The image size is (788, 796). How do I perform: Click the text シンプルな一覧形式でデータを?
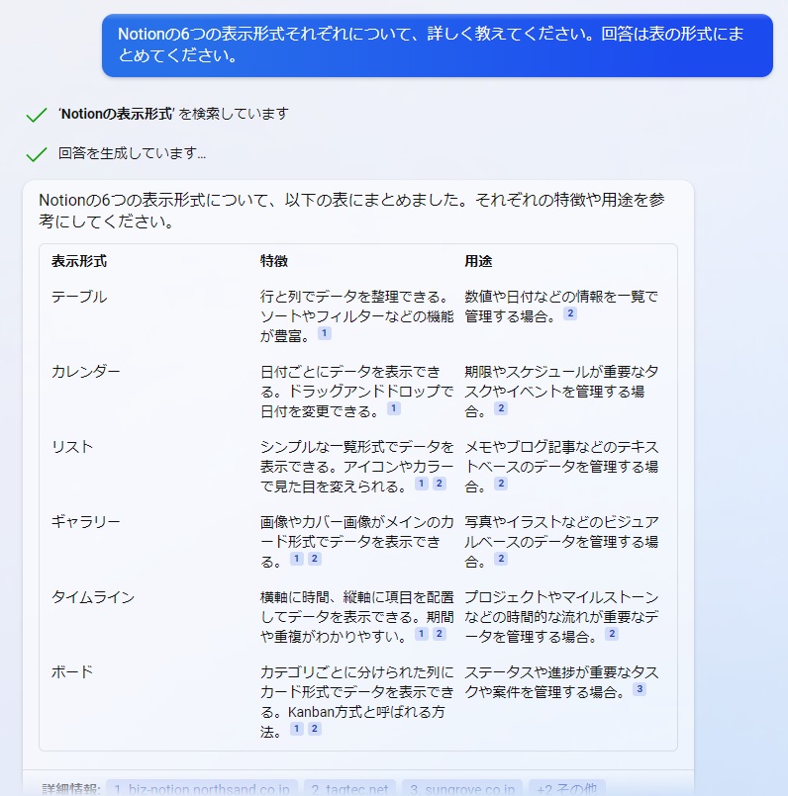[357, 447]
